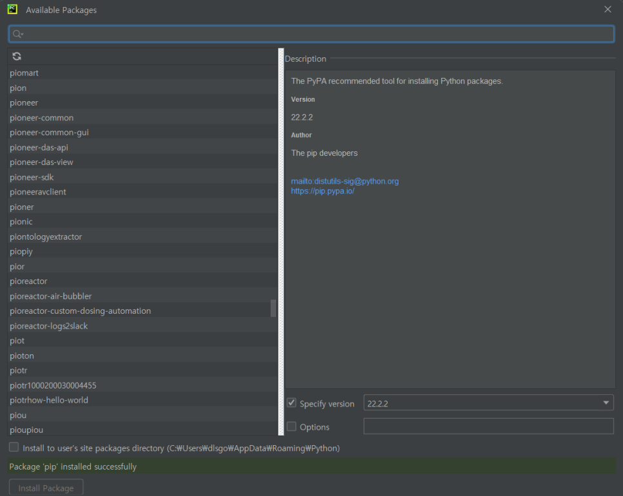Select the pion package
Viewport: 623px width, 496px height.
pos(143,88)
